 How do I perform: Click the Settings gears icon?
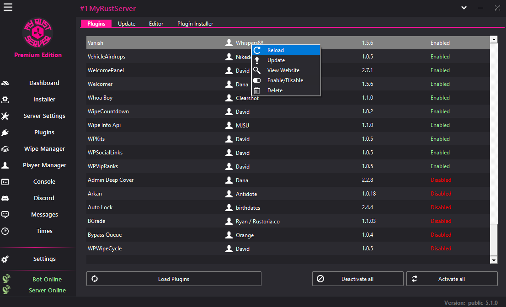click(5, 259)
